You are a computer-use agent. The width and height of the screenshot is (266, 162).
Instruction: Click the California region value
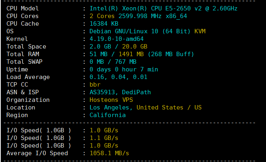pos(107,115)
